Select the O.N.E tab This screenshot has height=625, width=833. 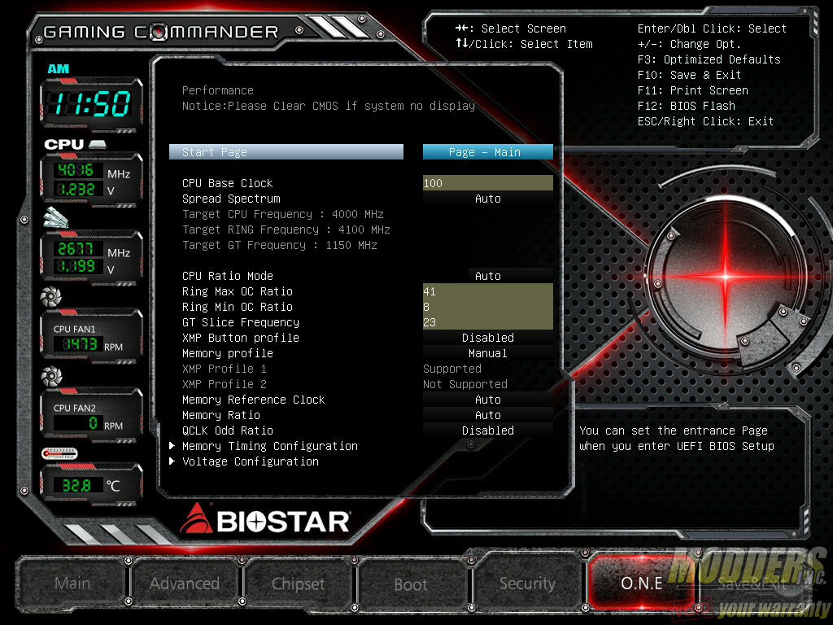pos(641,583)
